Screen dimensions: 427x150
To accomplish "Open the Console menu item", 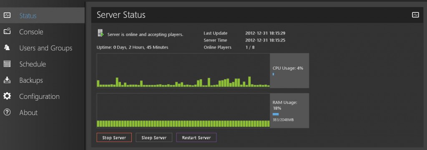I will 31,32.
